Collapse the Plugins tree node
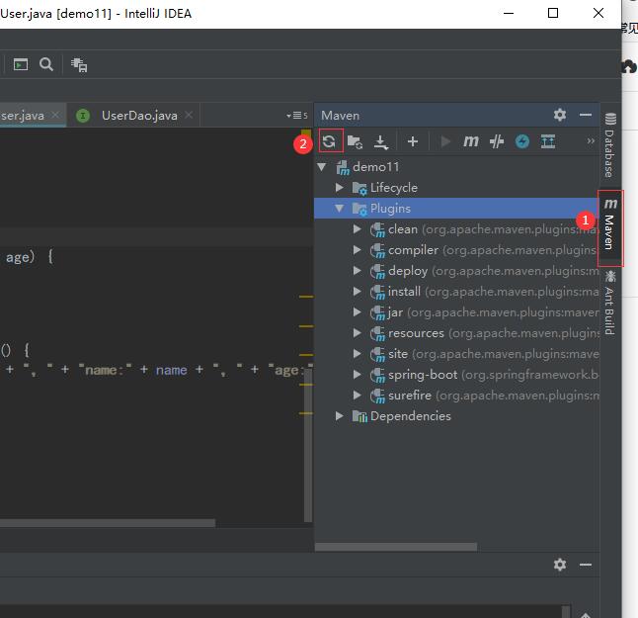This screenshot has width=638, height=618. (x=340, y=209)
